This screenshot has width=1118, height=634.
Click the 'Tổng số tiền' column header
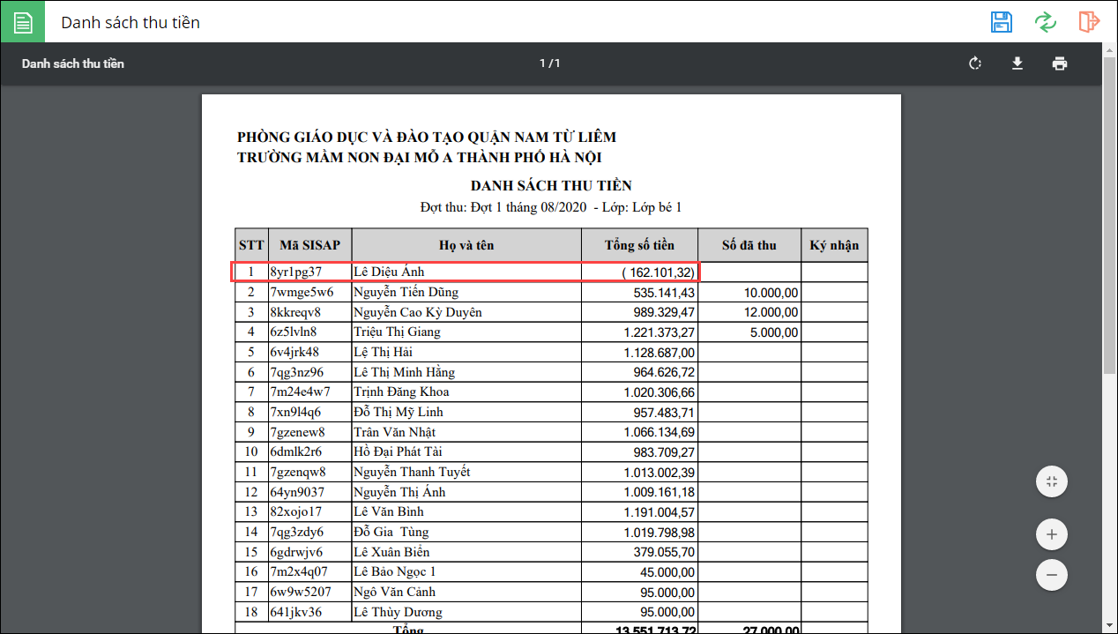point(639,245)
